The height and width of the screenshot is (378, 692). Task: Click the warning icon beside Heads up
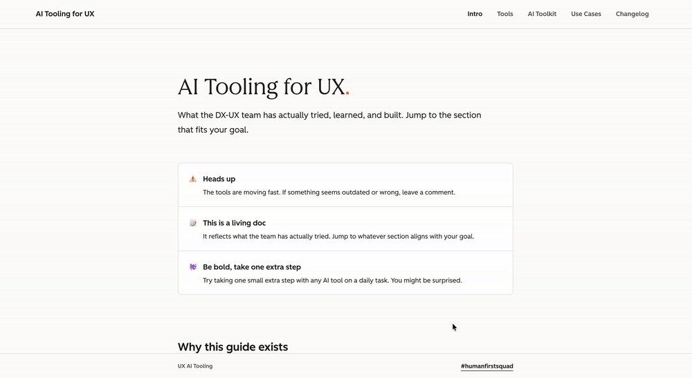(193, 179)
